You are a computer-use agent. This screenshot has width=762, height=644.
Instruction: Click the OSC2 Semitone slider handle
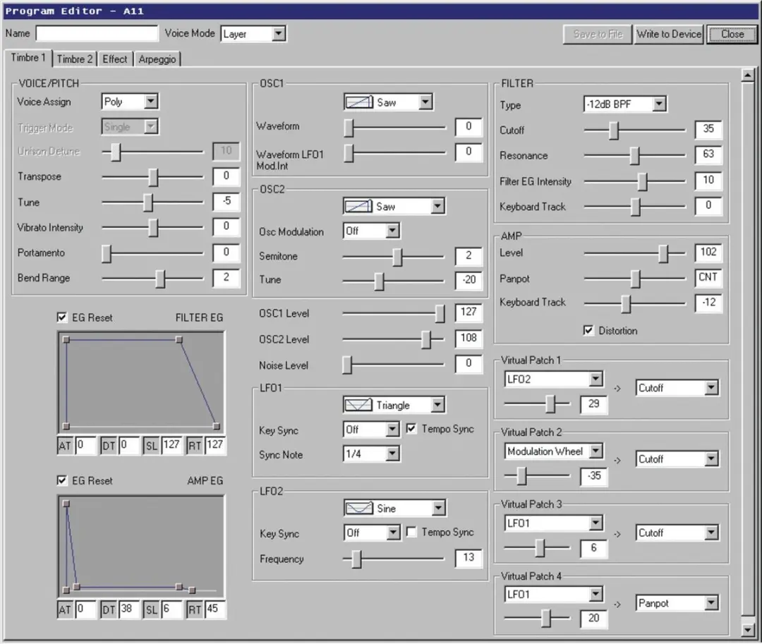click(397, 257)
